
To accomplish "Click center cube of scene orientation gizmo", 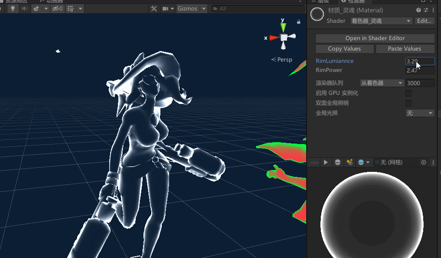I will (x=284, y=37).
